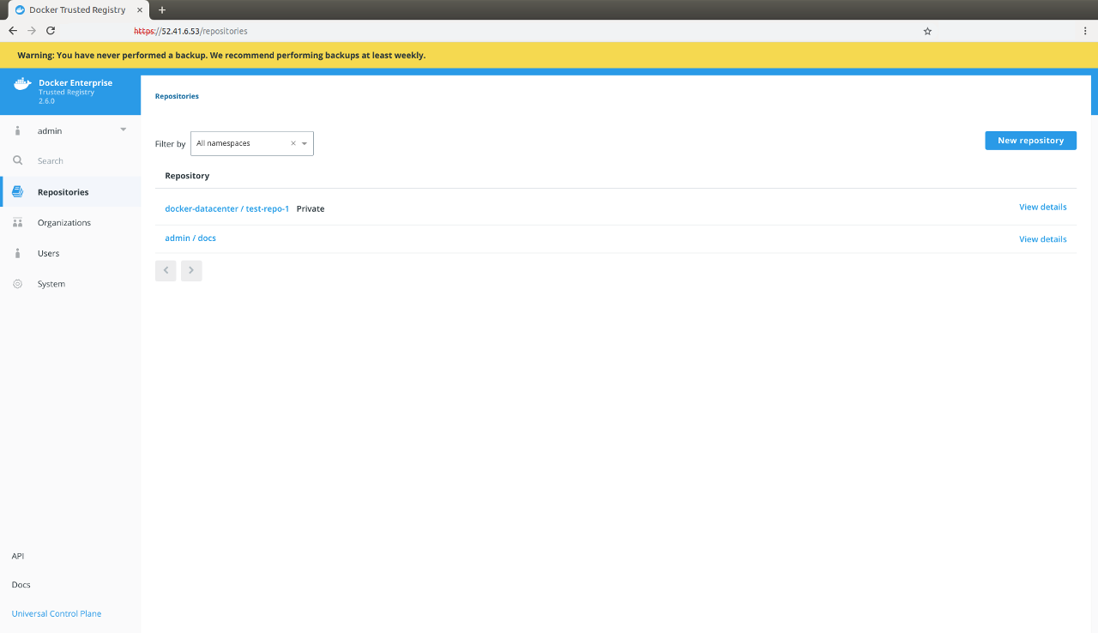This screenshot has height=633, width=1098.
Task: Click the Repositories sidebar icon
Action: pyautogui.click(x=17, y=192)
